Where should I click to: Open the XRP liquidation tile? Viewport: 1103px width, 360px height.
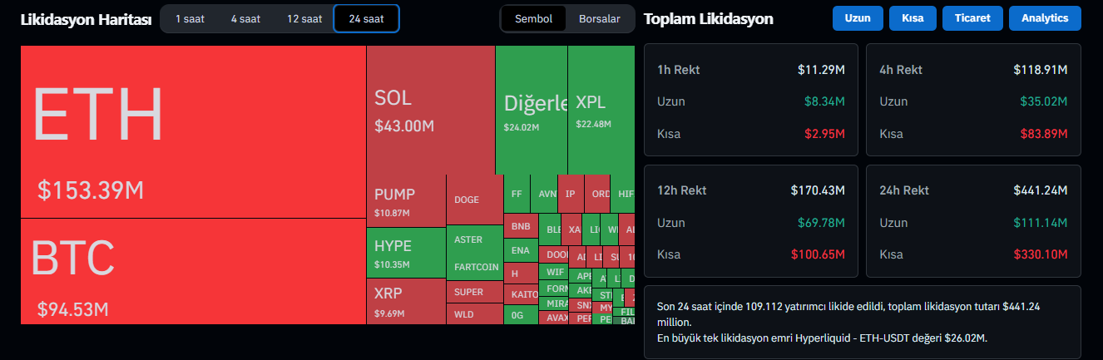pos(405,301)
